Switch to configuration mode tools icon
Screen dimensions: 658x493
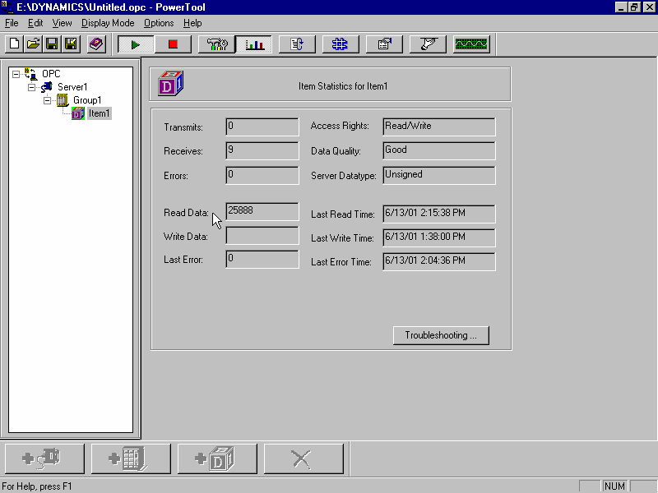[x=217, y=44]
